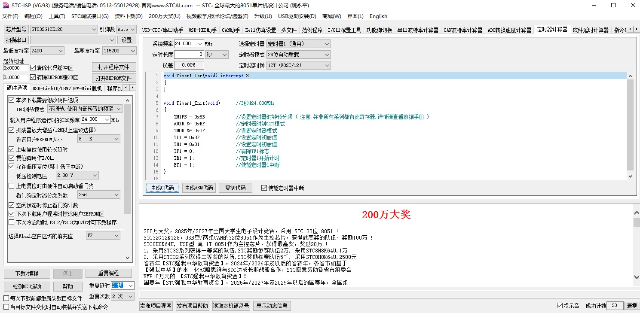The height and width of the screenshot is (313, 640).
Task: Click the 定时长度 value input field
Action: point(189,55)
